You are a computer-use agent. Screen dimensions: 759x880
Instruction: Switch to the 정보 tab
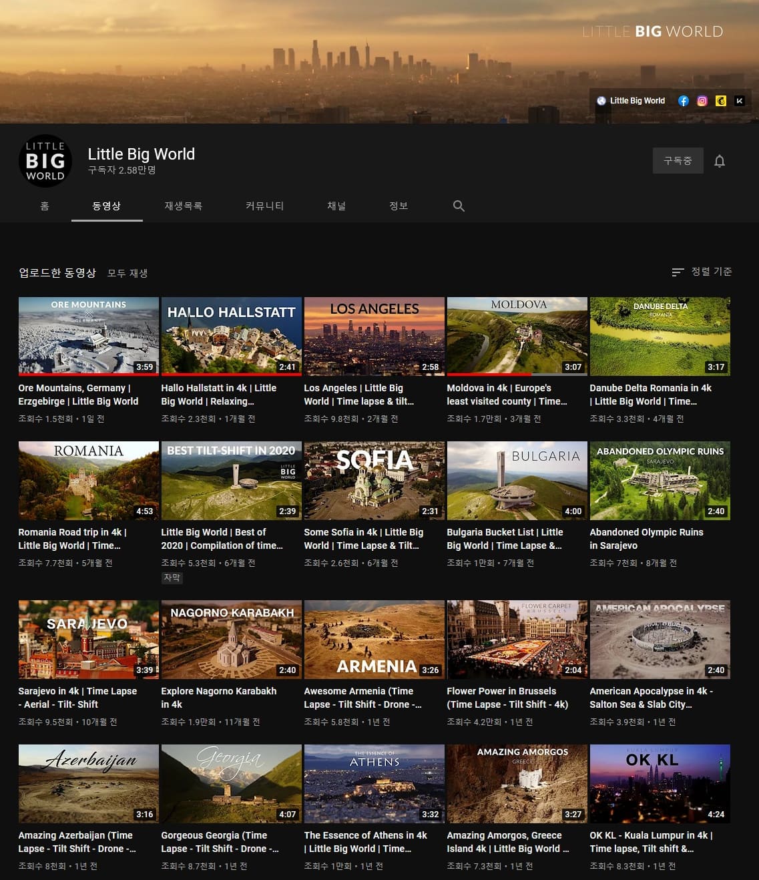point(399,206)
